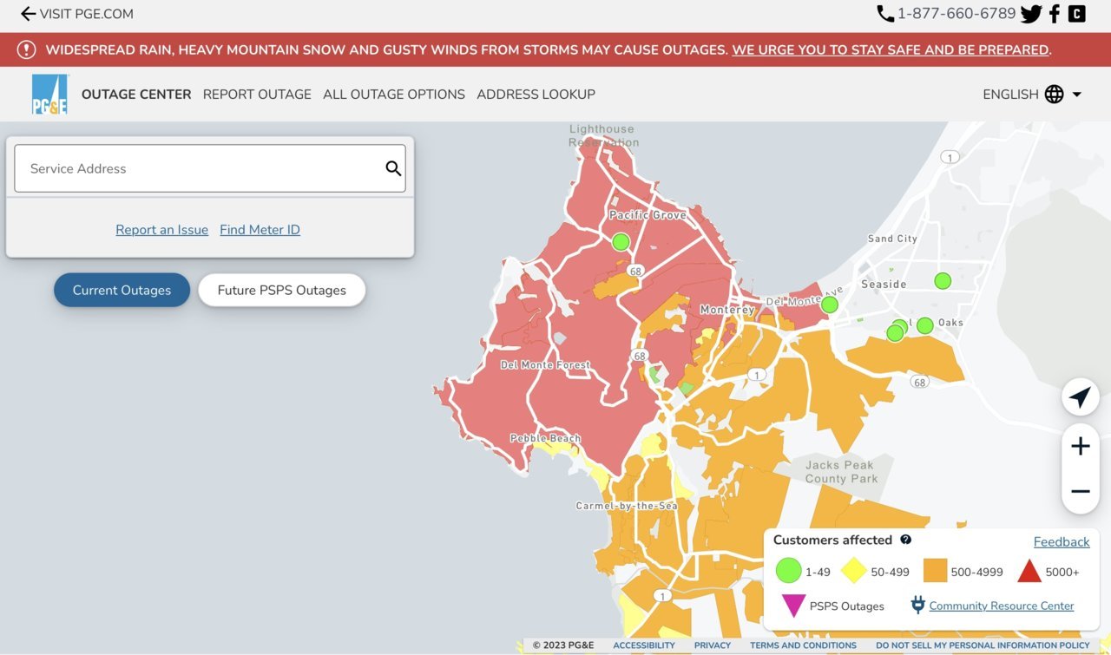Screen dimensions: 1111x655
Task: Click the yellow 50-499 legend diamond
Action: tap(854, 571)
